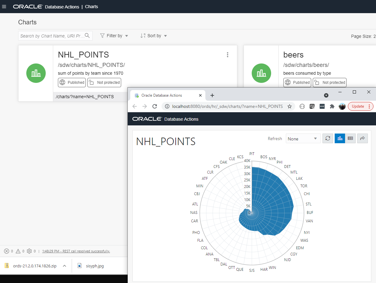Viewport: 376px width, 283px height.
Task: Click the SJS label on the radar chart
Action: point(252,270)
